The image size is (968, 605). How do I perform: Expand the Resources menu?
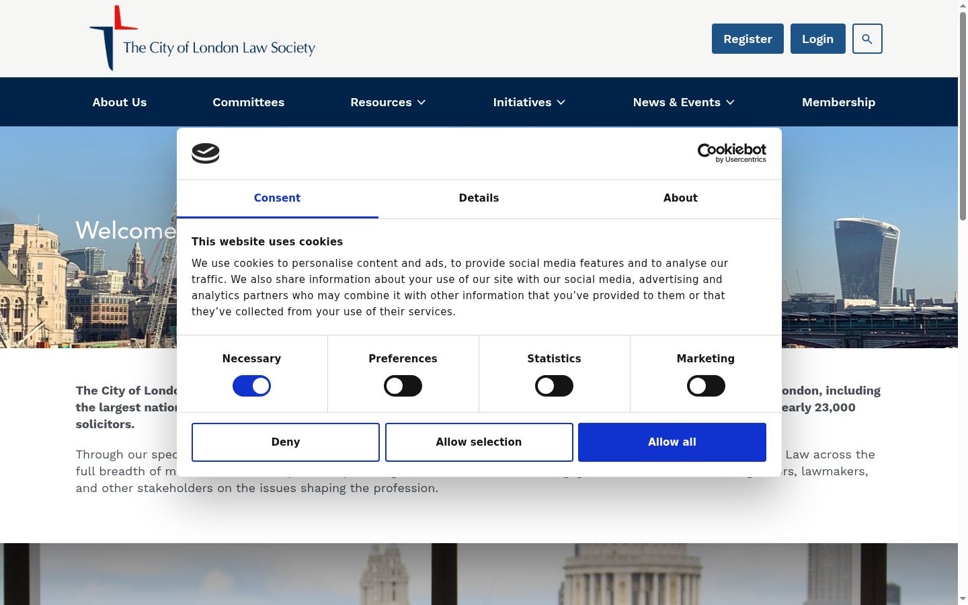click(388, 102)
